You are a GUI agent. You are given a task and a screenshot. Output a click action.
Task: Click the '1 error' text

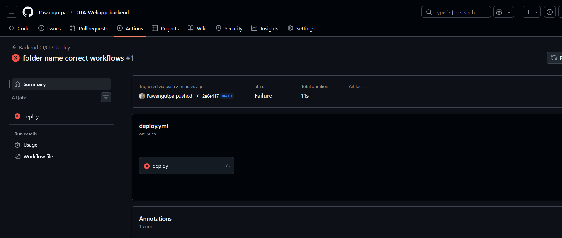[146, 227]
